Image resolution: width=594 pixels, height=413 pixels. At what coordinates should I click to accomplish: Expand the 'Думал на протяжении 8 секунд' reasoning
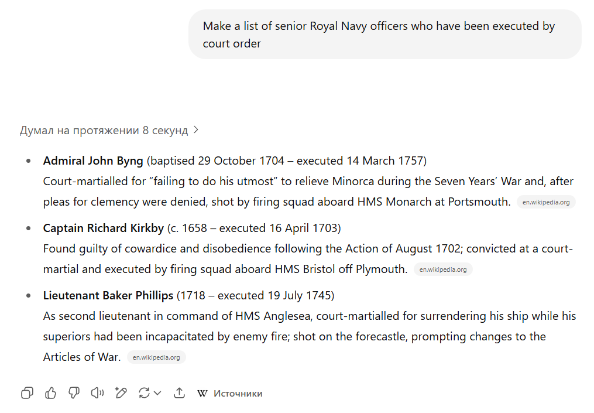104,130
